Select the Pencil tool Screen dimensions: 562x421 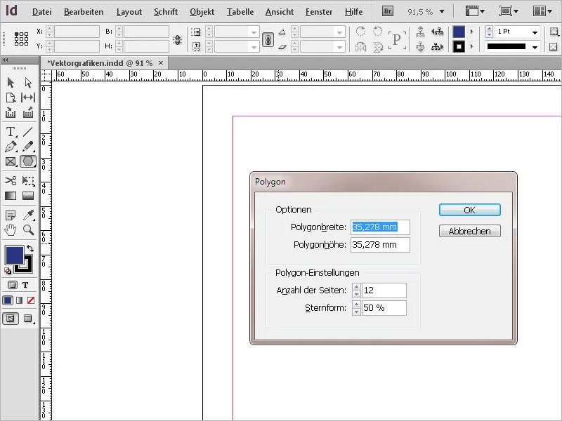coord(28,147)
